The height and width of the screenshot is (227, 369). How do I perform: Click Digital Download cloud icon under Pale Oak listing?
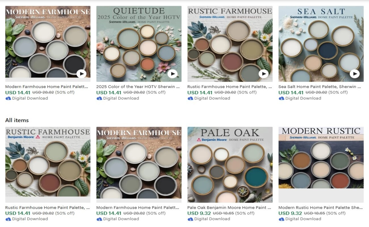pos(190,219)
